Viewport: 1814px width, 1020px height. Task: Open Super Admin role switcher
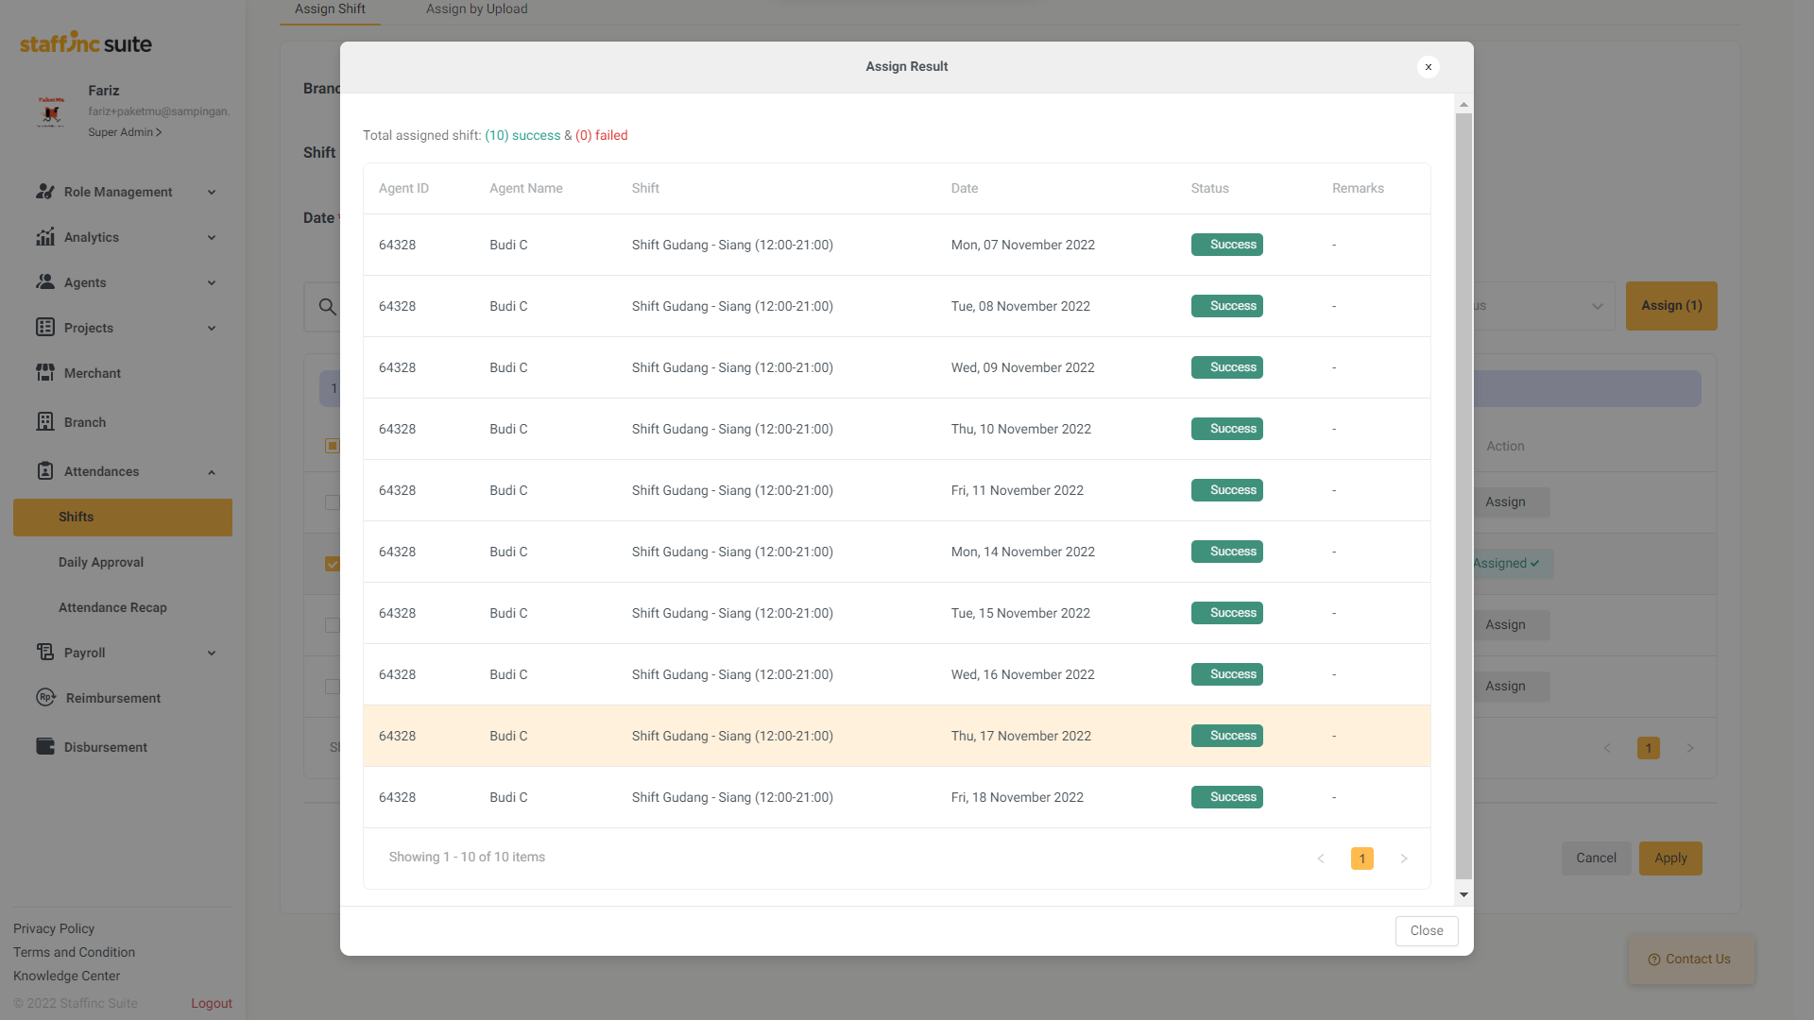(125, 132)
